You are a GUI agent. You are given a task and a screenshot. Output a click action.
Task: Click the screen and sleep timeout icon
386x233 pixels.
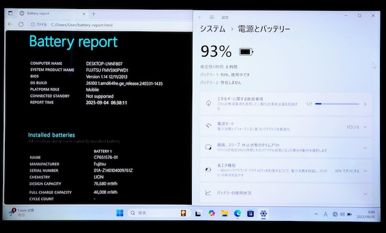coord(208,148)
